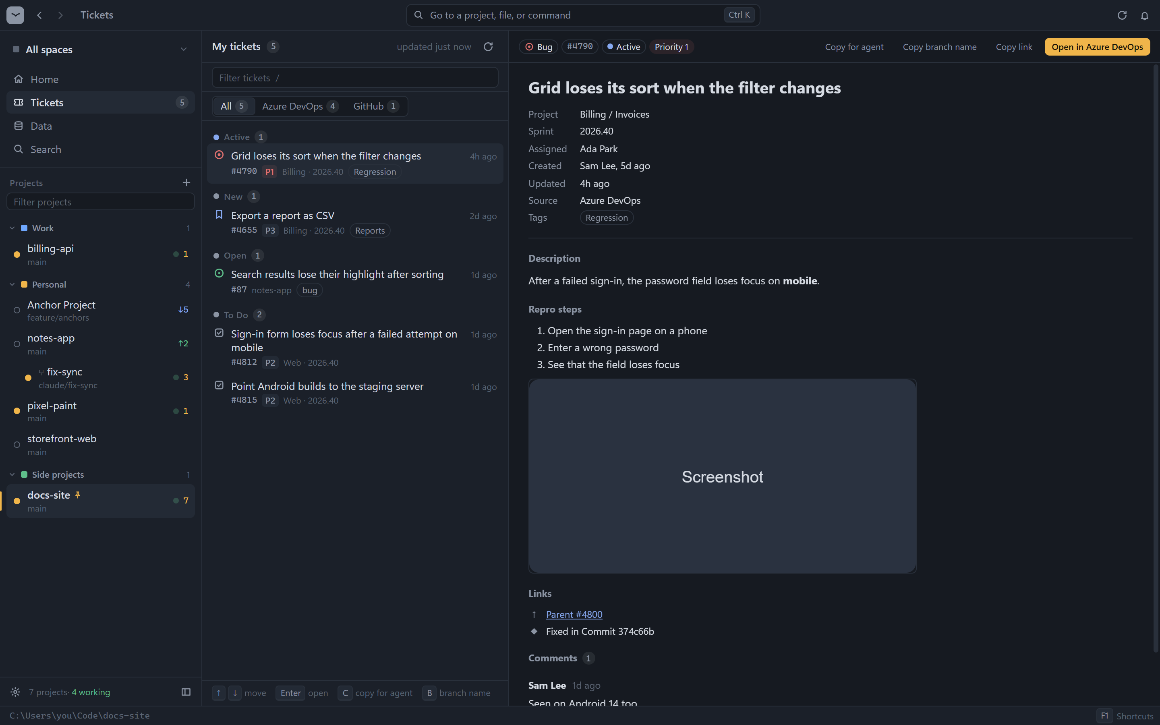Open Data in the sidebar

(101, 126)
